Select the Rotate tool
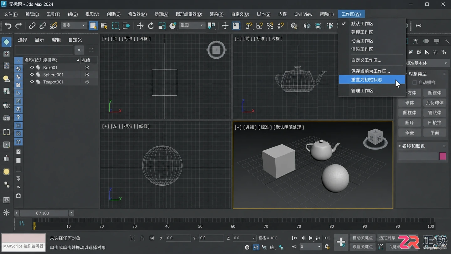Viewport: 451px width, 254px height. [x=151, y=26]
